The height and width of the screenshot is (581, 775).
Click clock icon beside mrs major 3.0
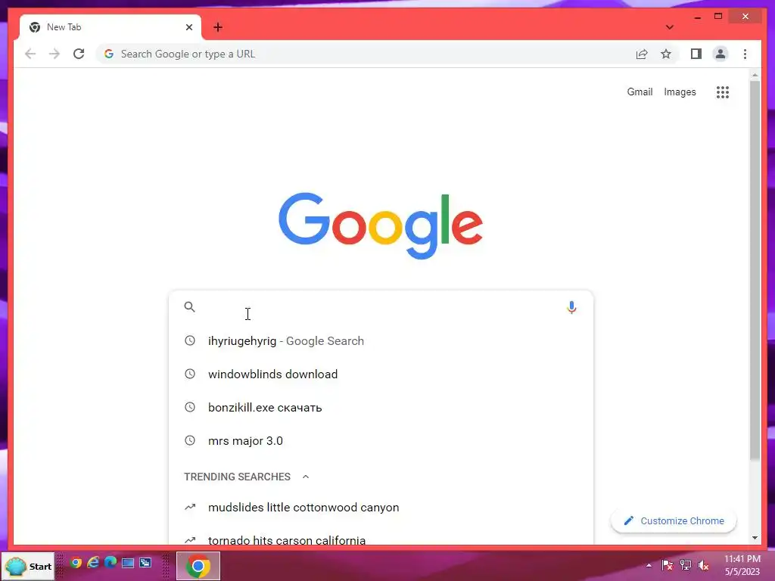point(190,440)
